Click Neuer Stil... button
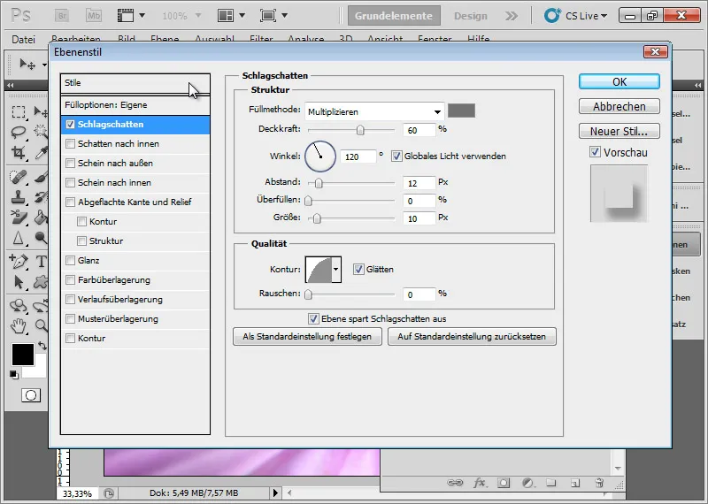The height and width of the screenshot is (504, 708). coord(619,131)
